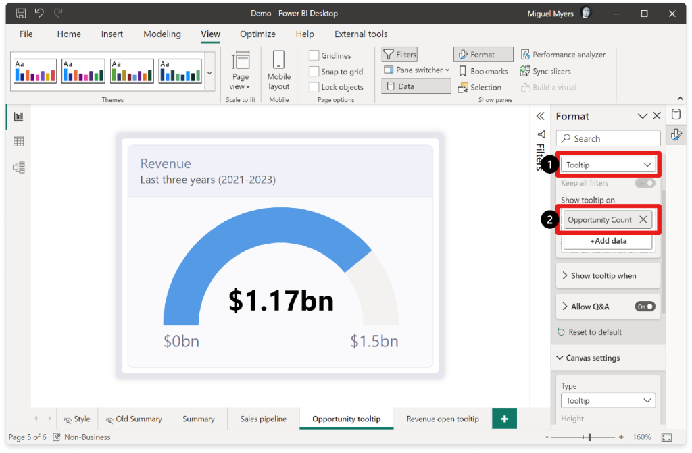
Task: Select the Revenue gauge visual
Action: click(x=280, y=256)
